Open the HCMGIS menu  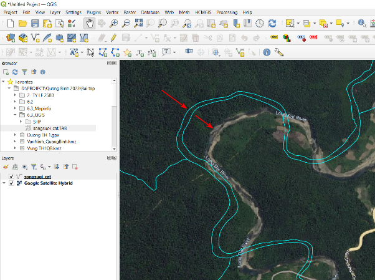pyautogui.click(x=203, y=12)
